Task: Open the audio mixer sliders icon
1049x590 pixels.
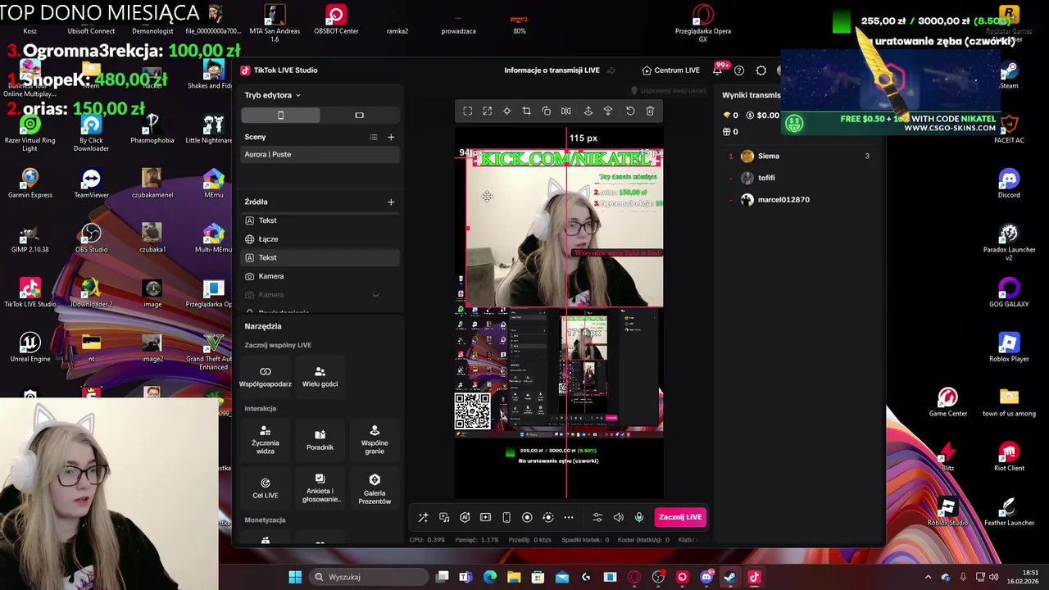Action: click(x=597, y=517)
